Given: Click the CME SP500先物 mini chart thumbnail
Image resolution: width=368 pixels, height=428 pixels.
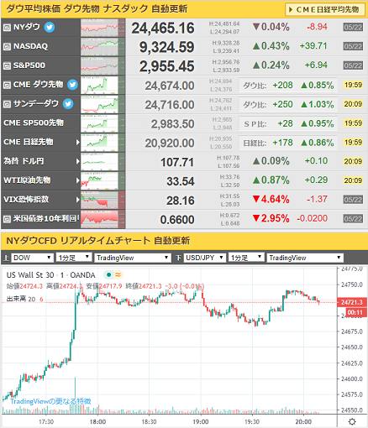Looking at the screenshot, I should coord(103,123).
